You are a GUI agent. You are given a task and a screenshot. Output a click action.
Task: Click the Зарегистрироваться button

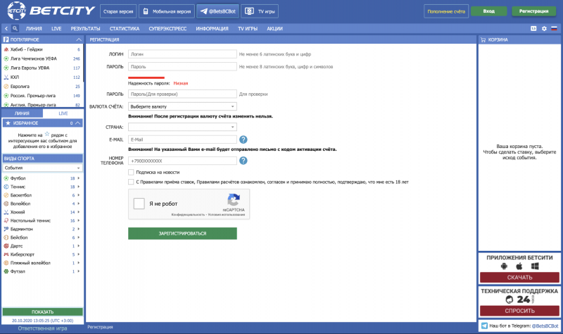182,233
